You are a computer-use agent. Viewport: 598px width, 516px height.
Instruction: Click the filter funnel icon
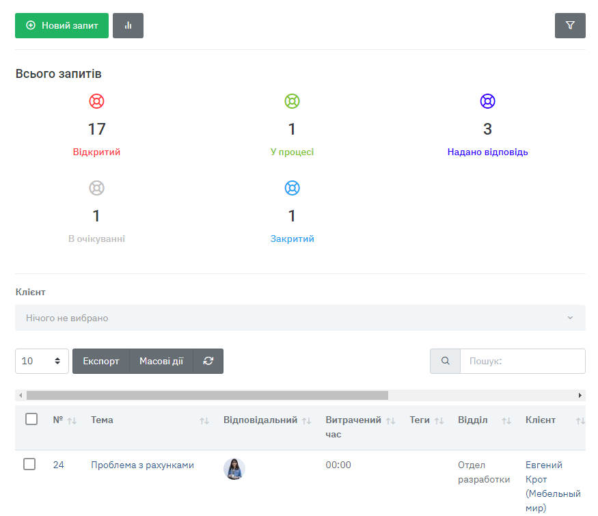tap(570, 25)
